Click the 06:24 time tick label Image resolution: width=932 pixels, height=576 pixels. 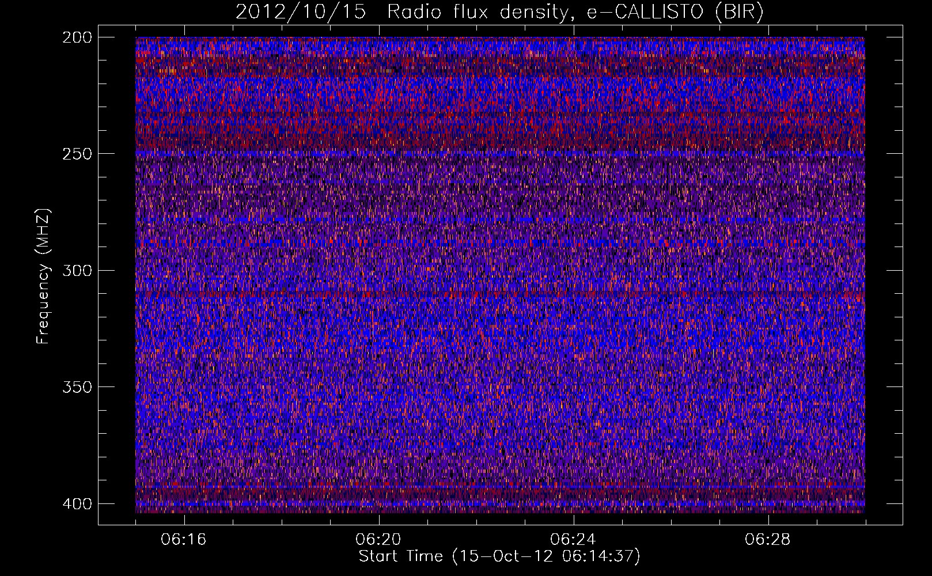[573, 540]
